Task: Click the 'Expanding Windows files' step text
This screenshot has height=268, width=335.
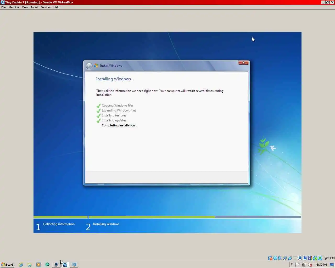Action: tap(119, 110)
